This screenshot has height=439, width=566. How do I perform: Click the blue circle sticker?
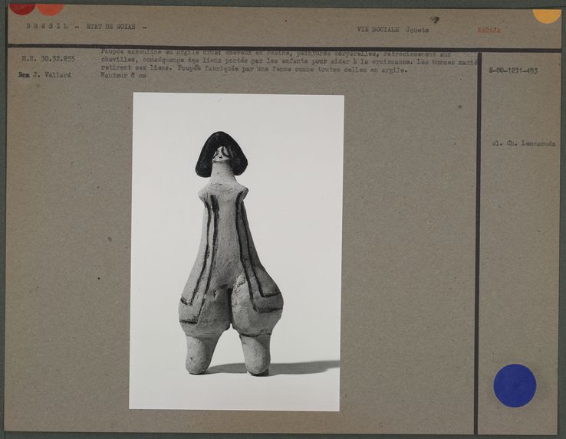(514, 385)
